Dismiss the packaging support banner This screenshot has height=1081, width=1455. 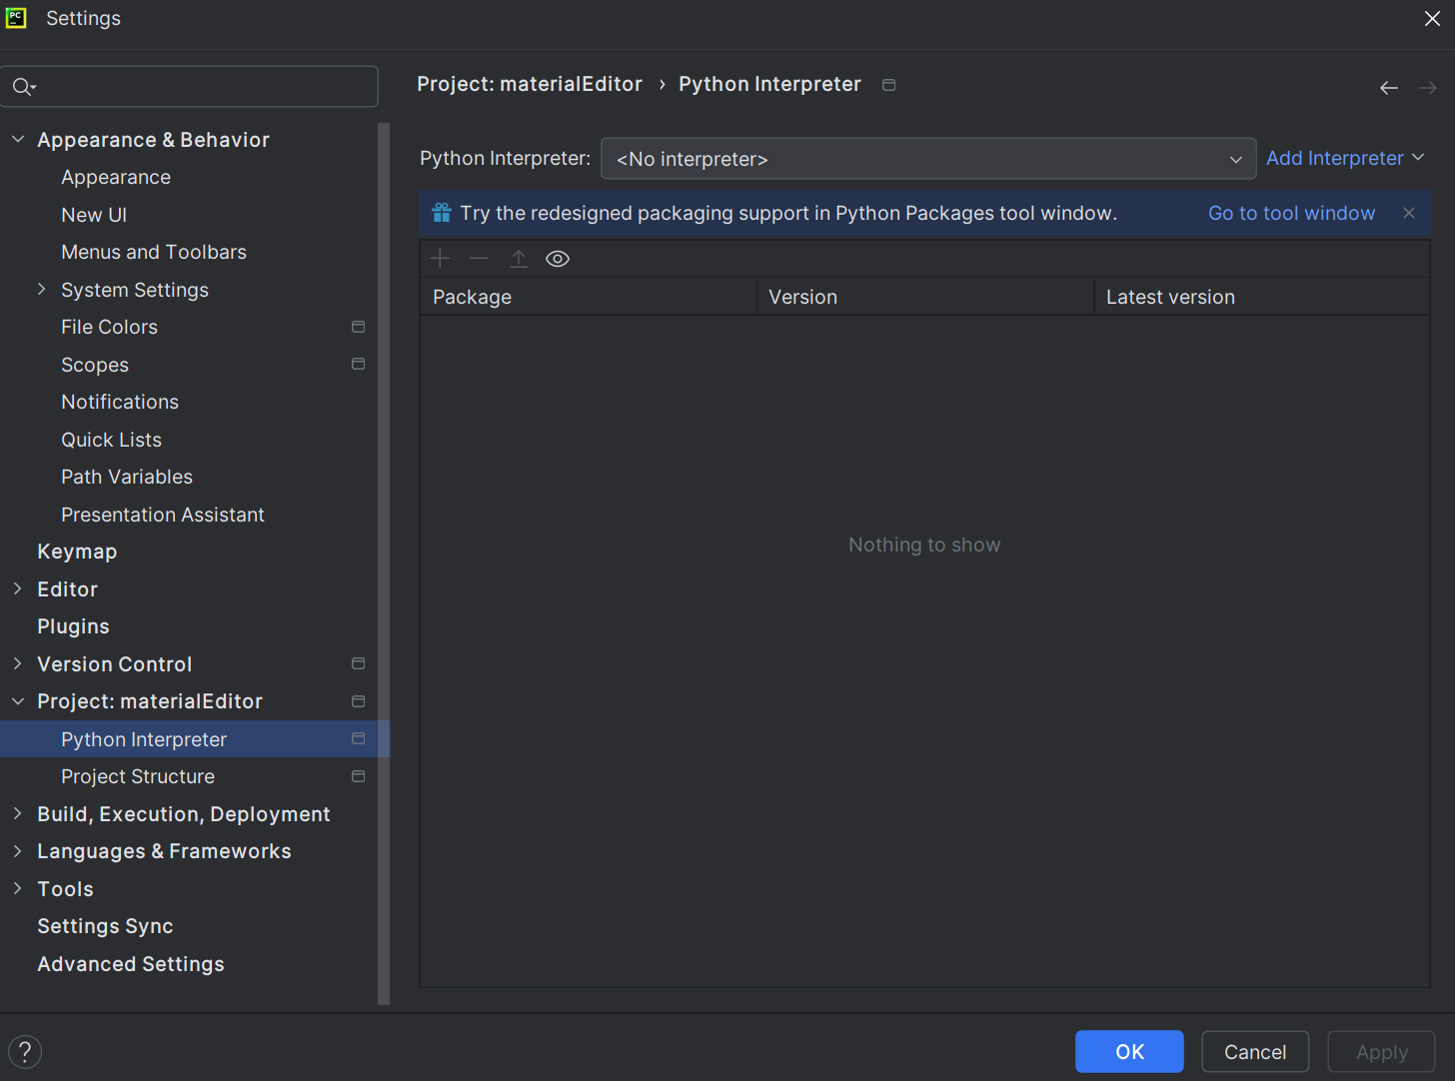click(x=1409, y=213)
